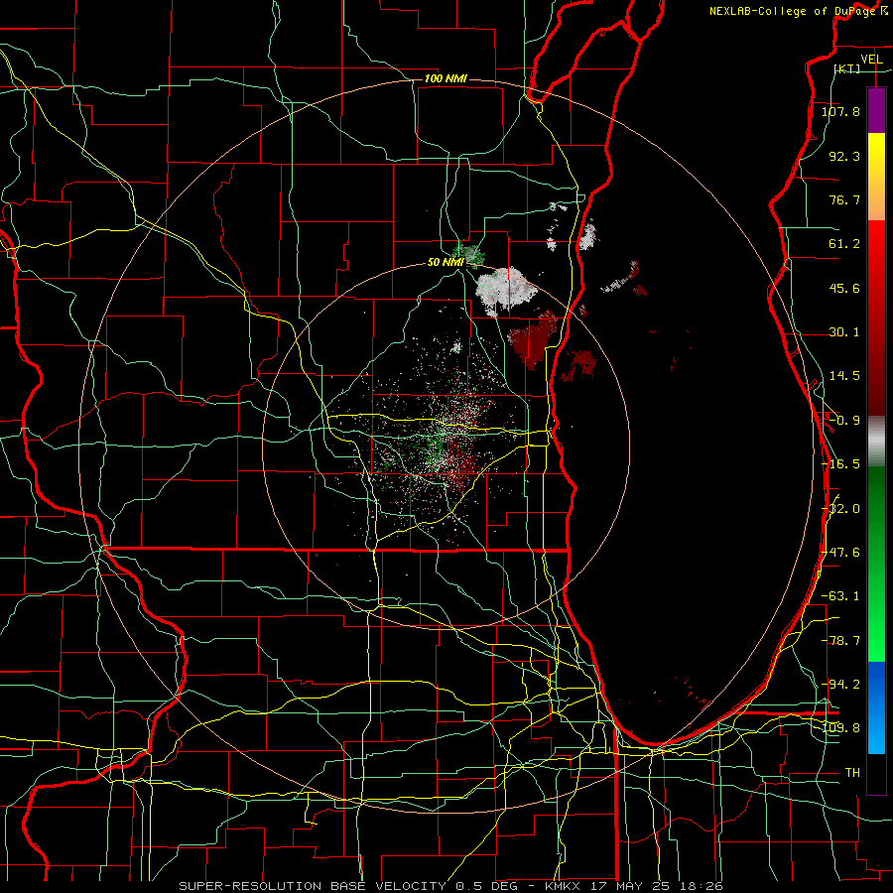893x893 pixels.
Task: Pick the yellow-orange band of the color bar
Action: [x=876, y=177]
